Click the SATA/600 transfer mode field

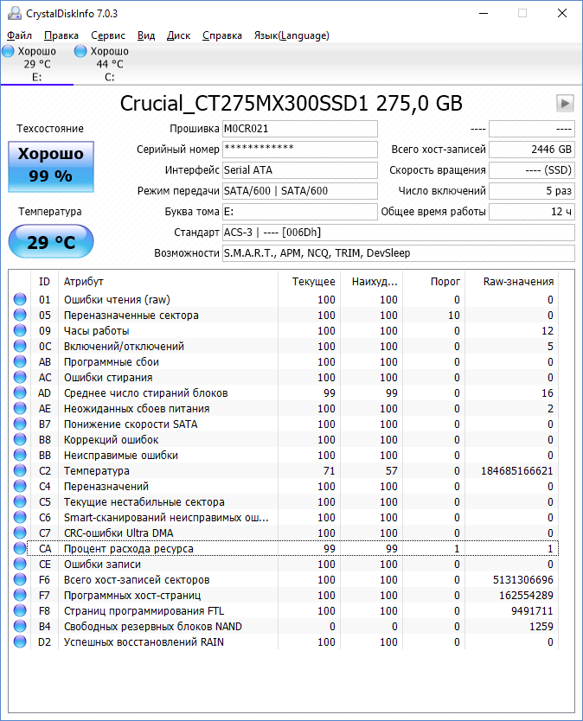(x=300, y=191)
